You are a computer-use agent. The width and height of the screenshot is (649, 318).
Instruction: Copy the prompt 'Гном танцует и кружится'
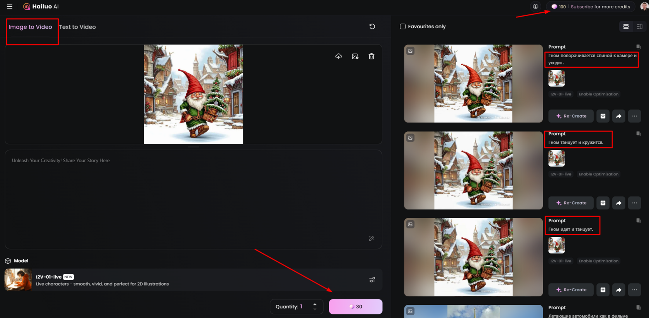[x=638, y=134]
